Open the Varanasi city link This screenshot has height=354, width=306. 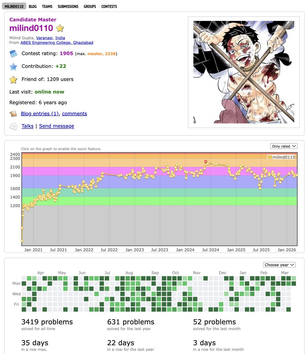[44, 38]
